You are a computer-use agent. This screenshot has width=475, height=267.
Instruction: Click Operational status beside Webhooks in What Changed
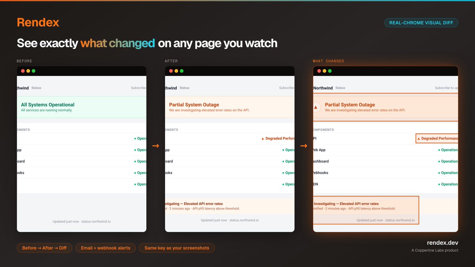point(448,173)
